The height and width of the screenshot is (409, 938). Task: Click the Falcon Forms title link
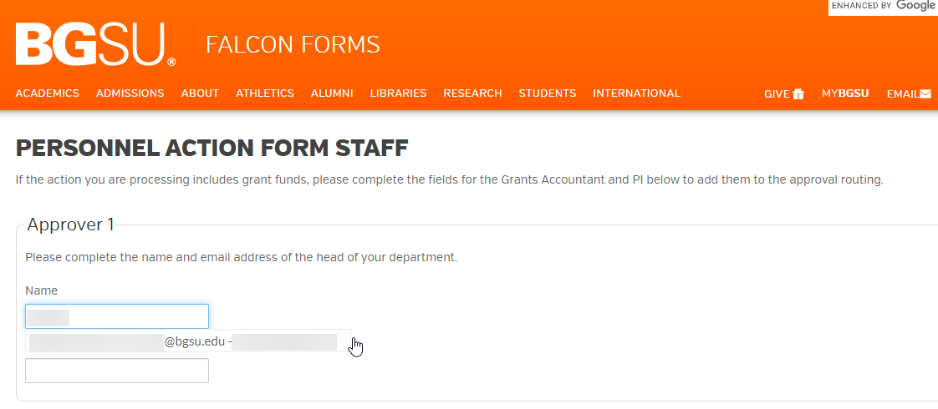pos(293,44)
